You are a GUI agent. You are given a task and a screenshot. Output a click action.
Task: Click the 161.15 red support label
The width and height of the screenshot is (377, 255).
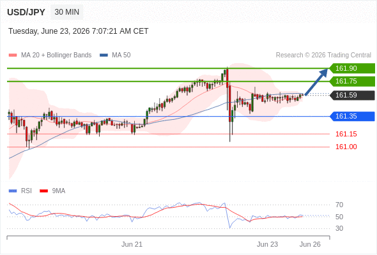[x=346, y=134]
